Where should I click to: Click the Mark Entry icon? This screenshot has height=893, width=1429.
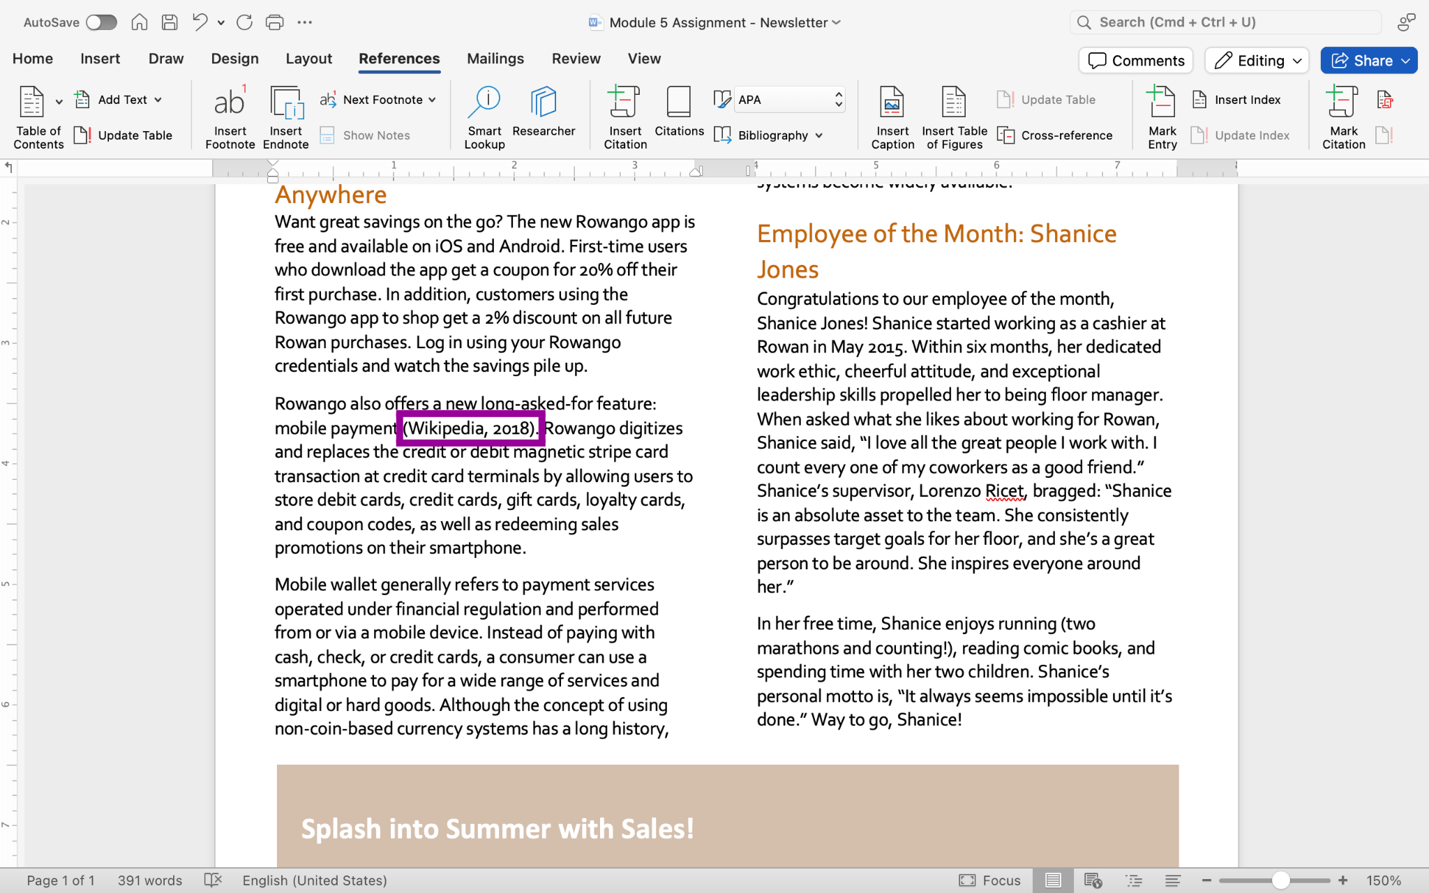click(x=1162, y=102)
